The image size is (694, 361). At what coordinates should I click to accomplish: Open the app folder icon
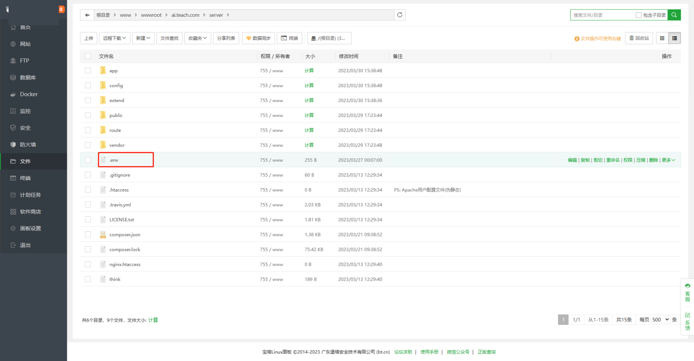tap(103, 70)
